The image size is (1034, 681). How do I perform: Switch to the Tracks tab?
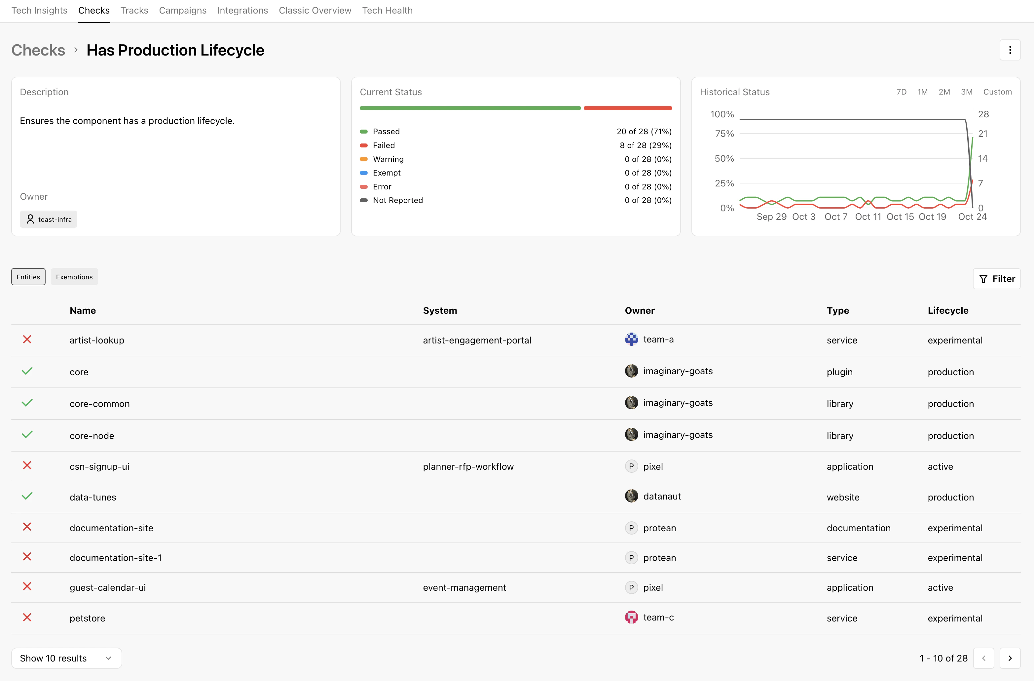tap(134, 11)
